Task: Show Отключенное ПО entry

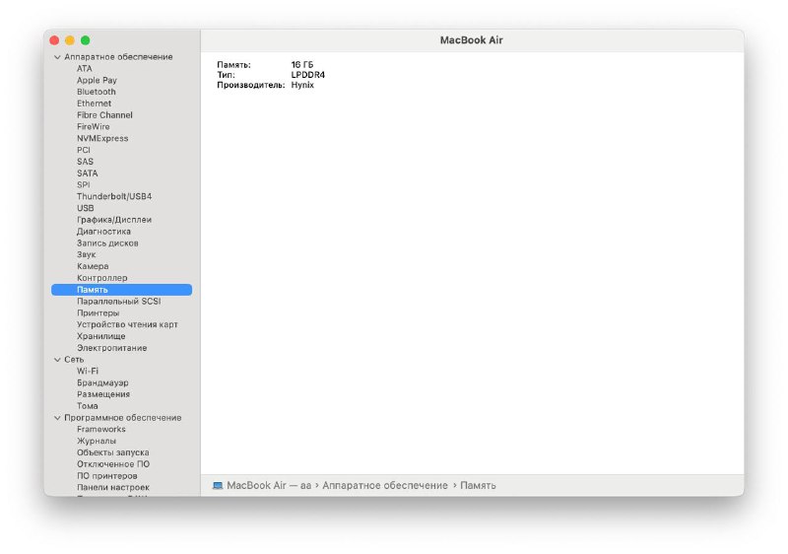Action: 113,464
